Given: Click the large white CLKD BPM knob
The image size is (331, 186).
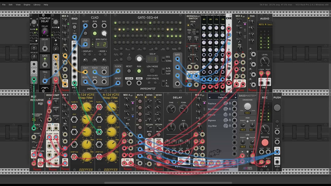Looking at the screenshot, I should [104, 33].
